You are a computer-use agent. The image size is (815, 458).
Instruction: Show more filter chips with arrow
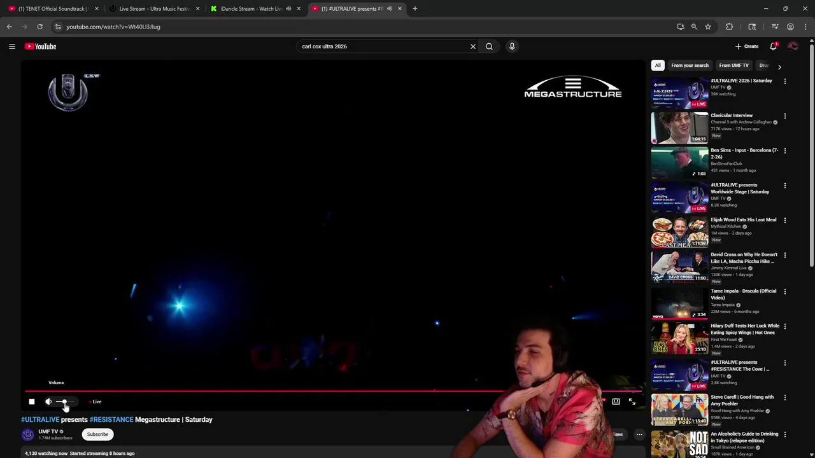pos(779,66)
